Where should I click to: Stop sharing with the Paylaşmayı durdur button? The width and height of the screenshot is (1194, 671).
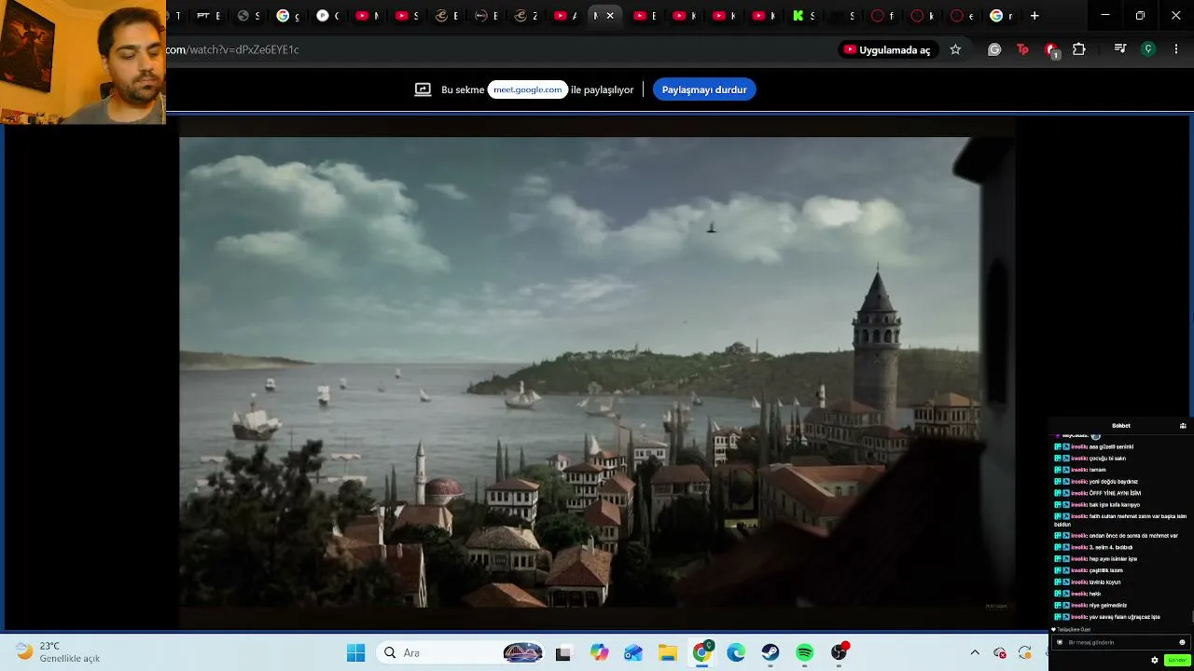(704, 89)
